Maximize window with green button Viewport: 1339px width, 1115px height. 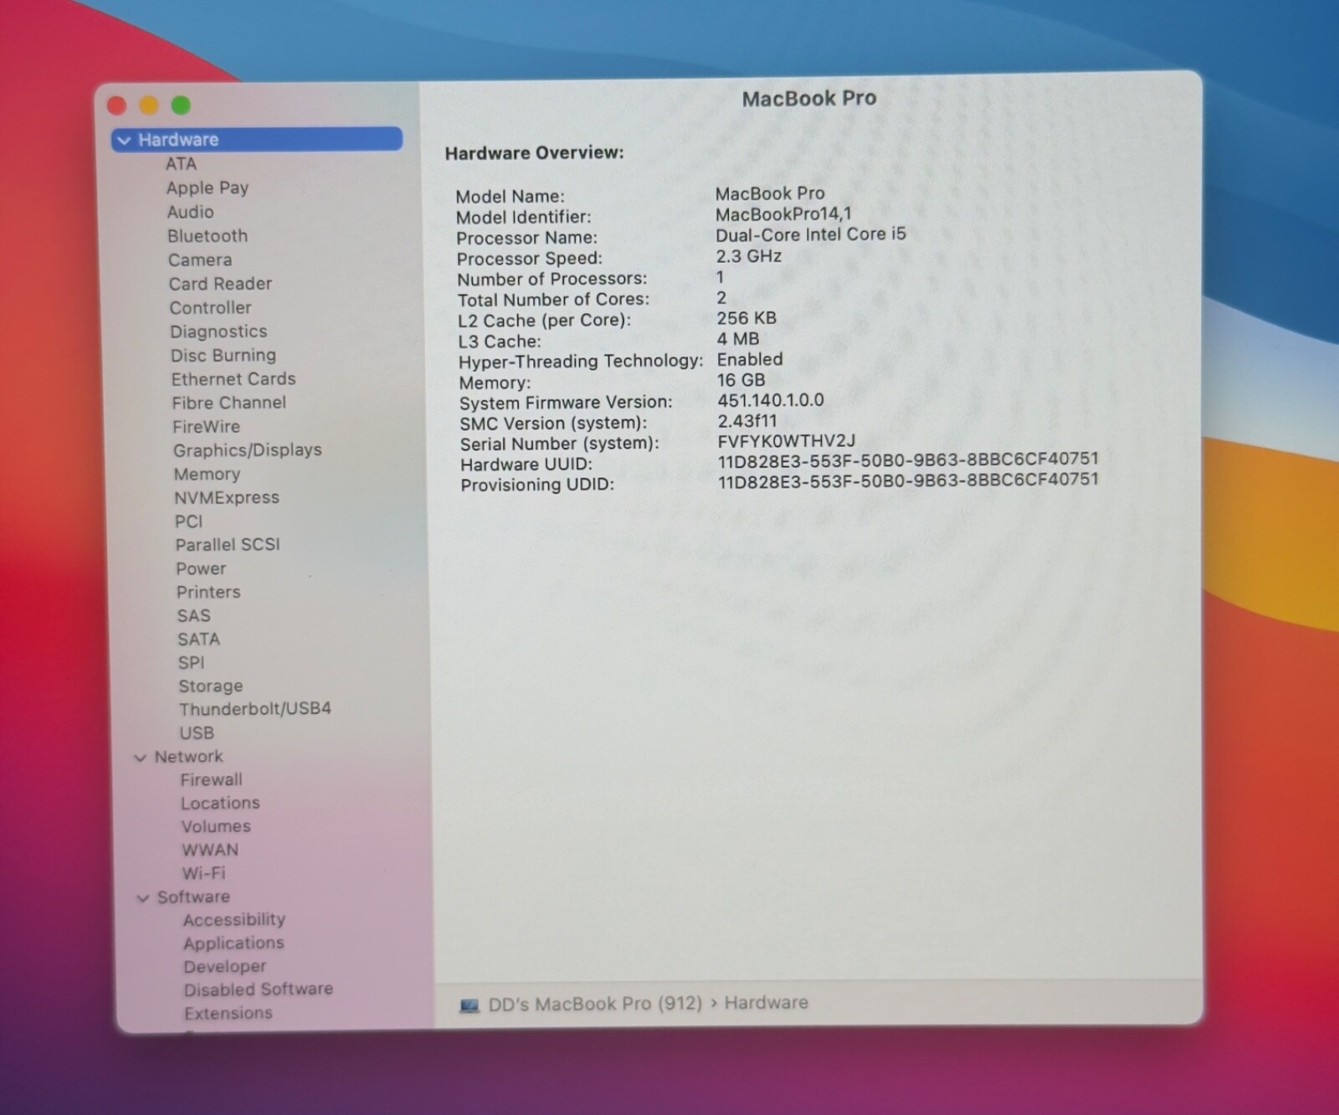[181, 105]
